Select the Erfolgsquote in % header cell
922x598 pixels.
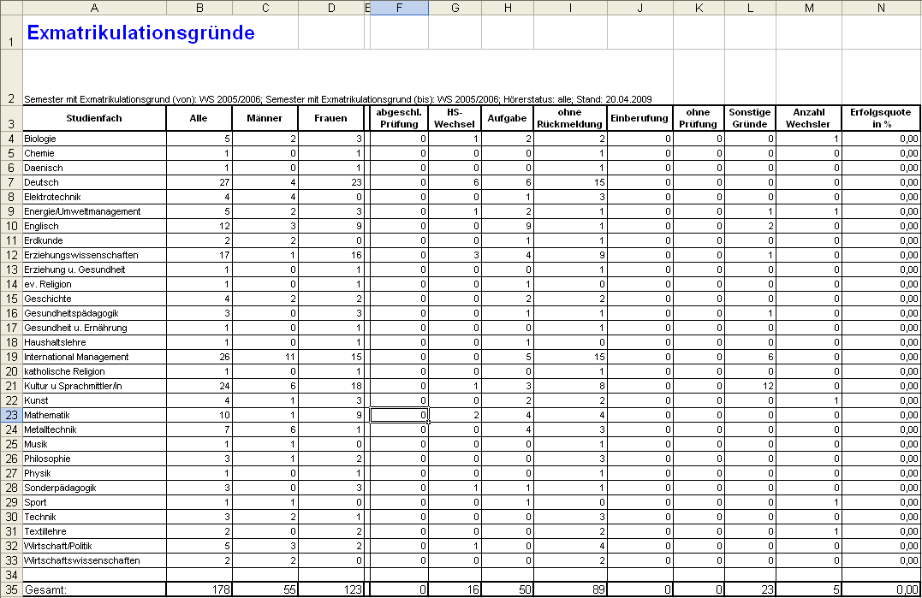click(881, 118)
